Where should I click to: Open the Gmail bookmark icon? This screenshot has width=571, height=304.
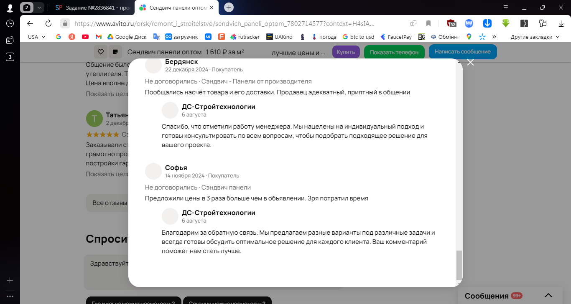click(99, 37)
